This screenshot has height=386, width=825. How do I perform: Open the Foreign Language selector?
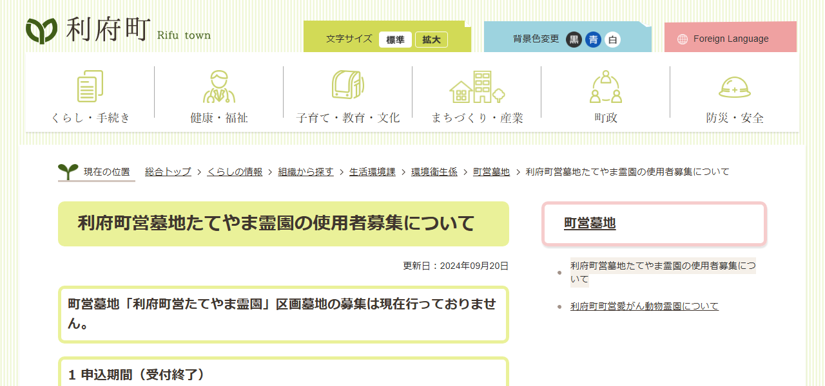[x=730, y=37]
